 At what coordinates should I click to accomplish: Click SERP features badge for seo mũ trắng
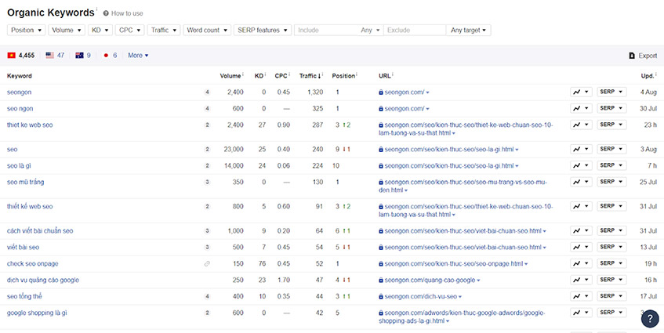point(207,183)
